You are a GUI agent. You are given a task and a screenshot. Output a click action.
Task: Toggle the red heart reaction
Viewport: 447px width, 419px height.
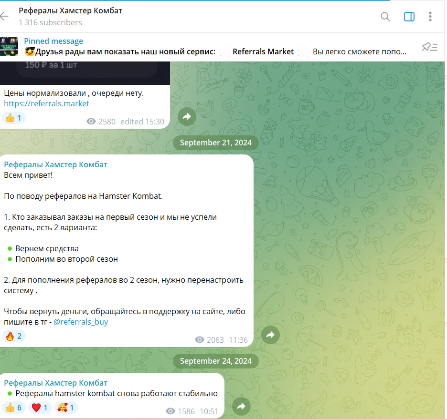[x=40, y=408]
